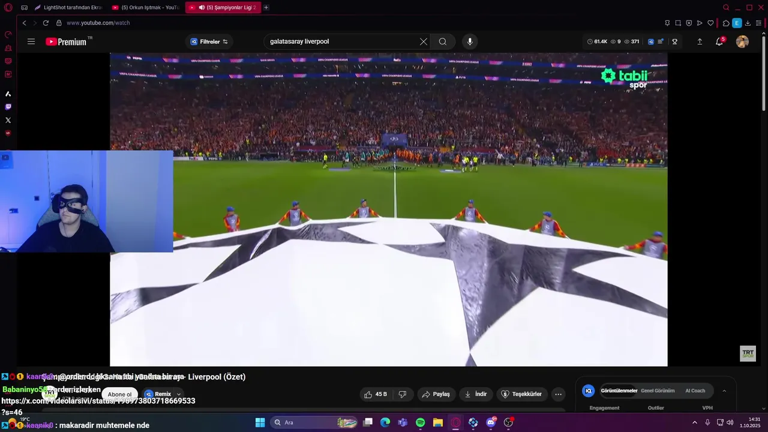Open more actions three-dot menu
The image size is (768, 432).
point(559,394)
